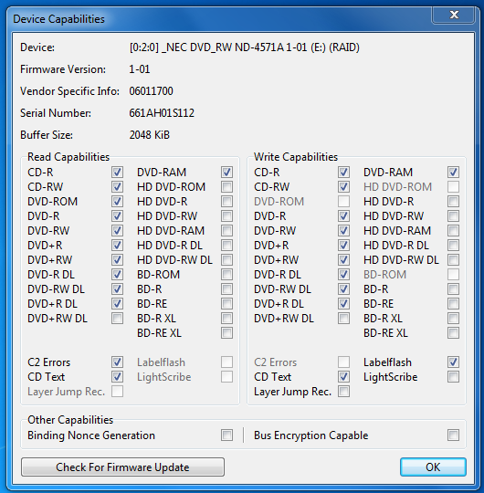Toggle HD DVD-RAM checkbox under Write Capabilities

point(453,231)
